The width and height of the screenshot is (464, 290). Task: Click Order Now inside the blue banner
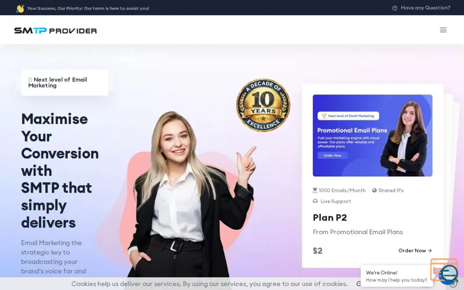coord(332,155)
